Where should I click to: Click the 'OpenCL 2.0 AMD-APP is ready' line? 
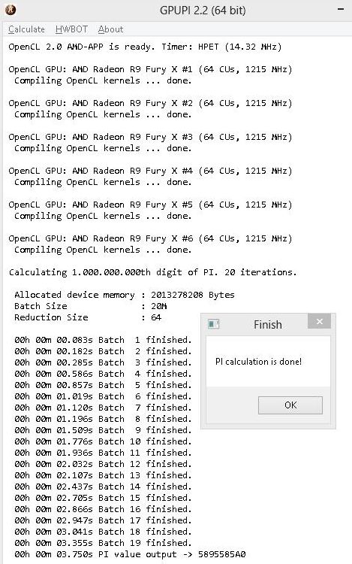145,47
